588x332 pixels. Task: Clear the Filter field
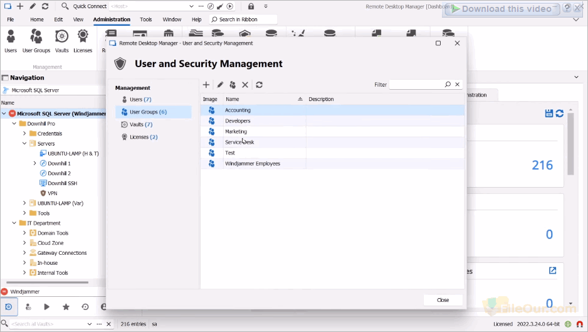[458, 85]
